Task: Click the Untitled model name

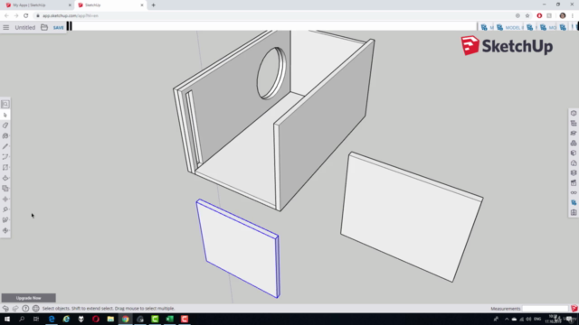Action: pos(24,27)
